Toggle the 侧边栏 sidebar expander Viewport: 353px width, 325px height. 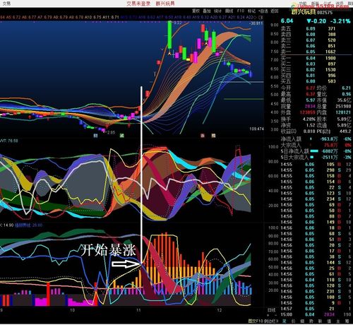pyautogui.click(x=271, y=321)
